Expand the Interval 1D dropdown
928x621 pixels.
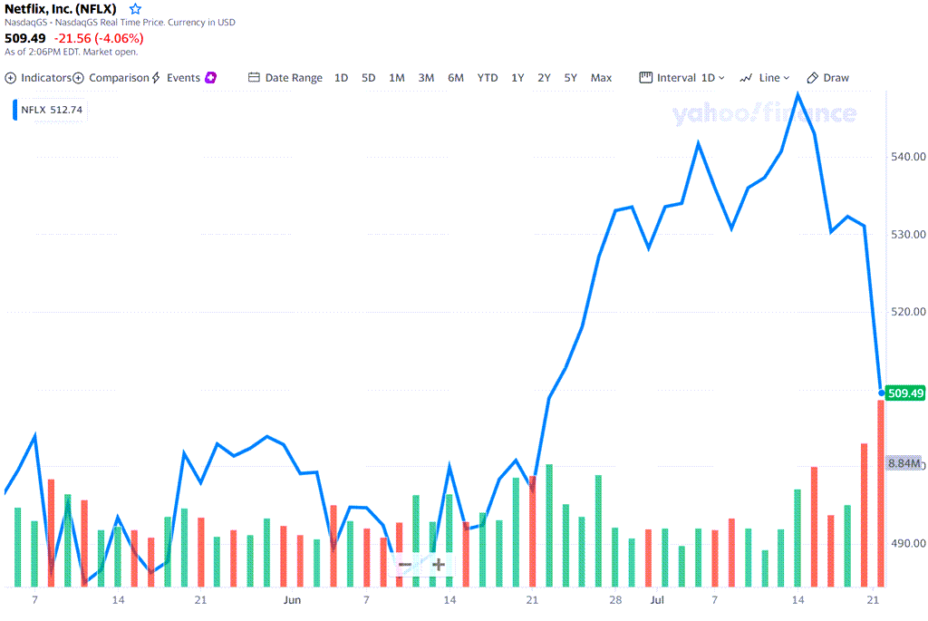coord(681,78)
